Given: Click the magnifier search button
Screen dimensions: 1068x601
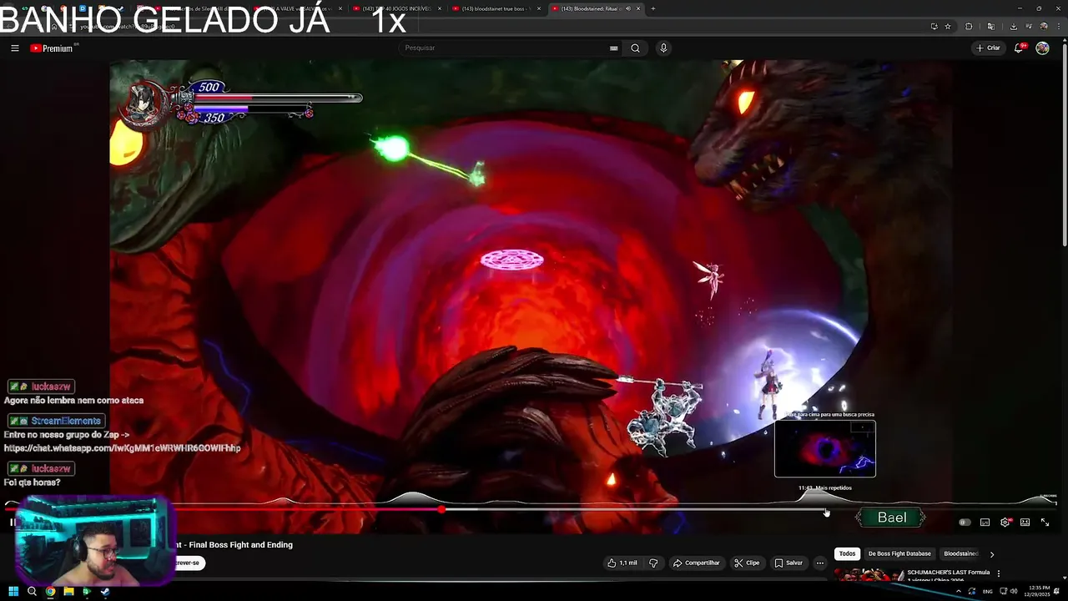Looking at the screenshot, I should click(635, 48).
